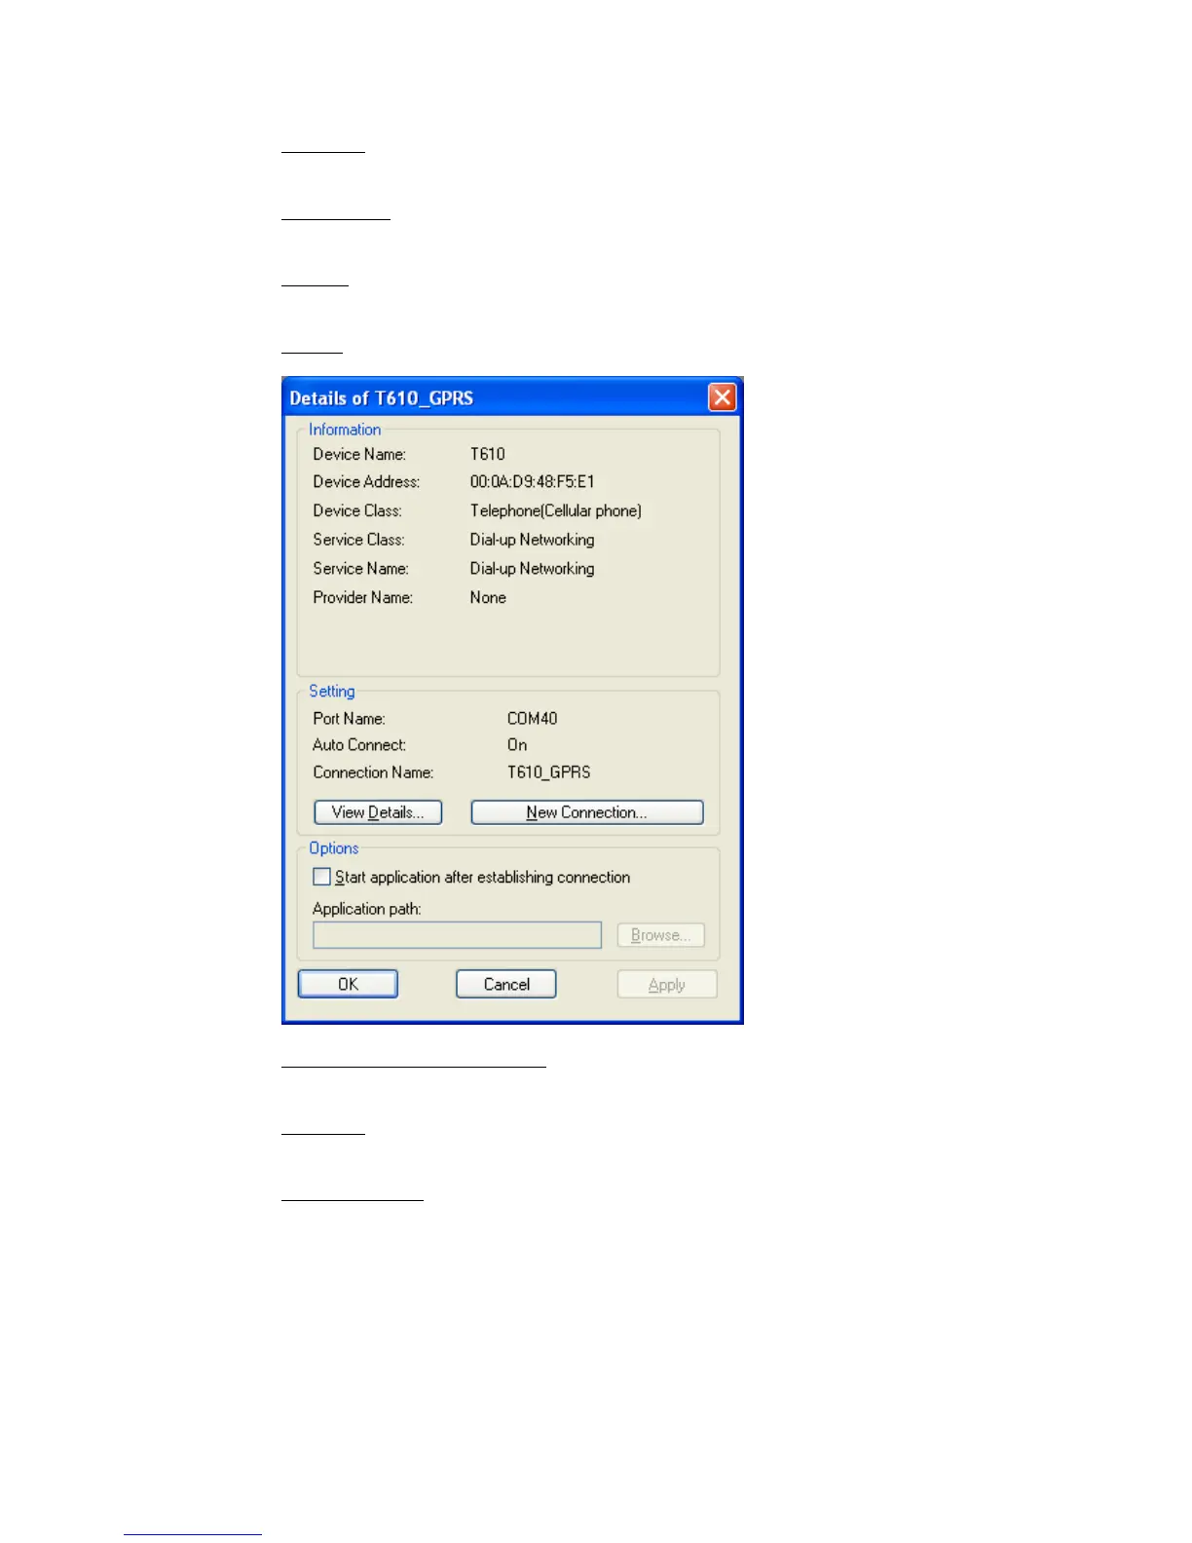Screen dimensions: 1192x1543
Task: Close the Details of T610_GPRS dialog
Action: click(x=722, y=397)
